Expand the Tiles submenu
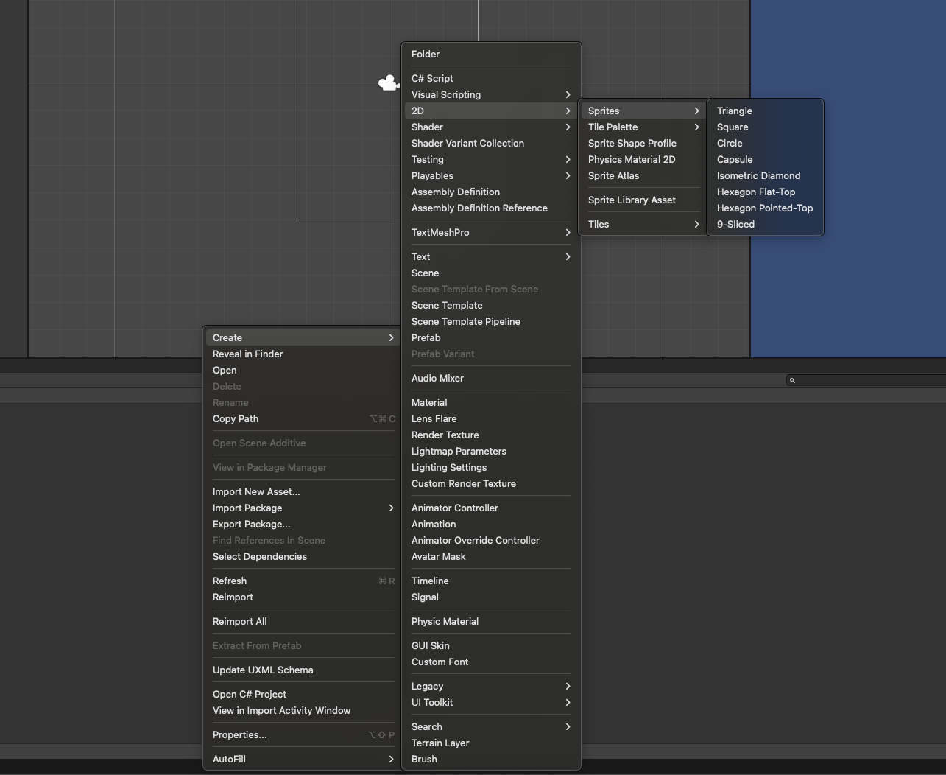Viewport: 946px width, 775px height. [643, 224]
